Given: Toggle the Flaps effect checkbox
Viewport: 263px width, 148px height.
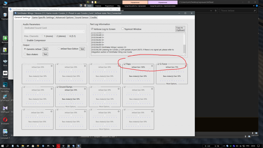Looking at the screenshot, I should point(125,64).
